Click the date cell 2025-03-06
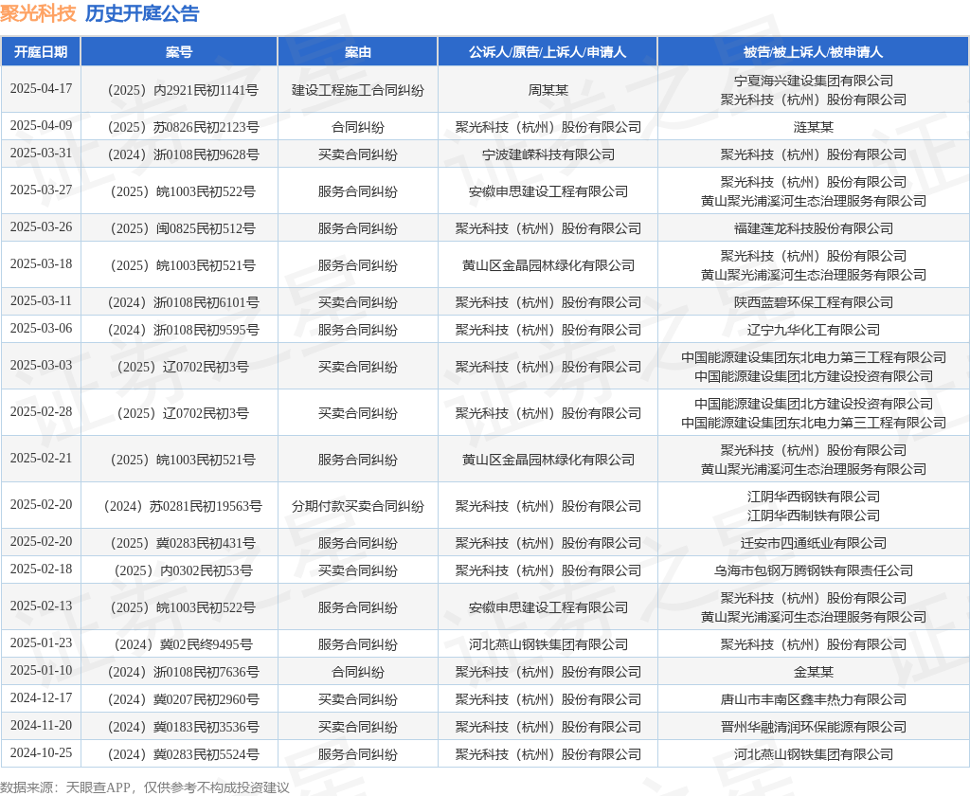This screenshot has width=970, height=796. click(x=41, y=328)
